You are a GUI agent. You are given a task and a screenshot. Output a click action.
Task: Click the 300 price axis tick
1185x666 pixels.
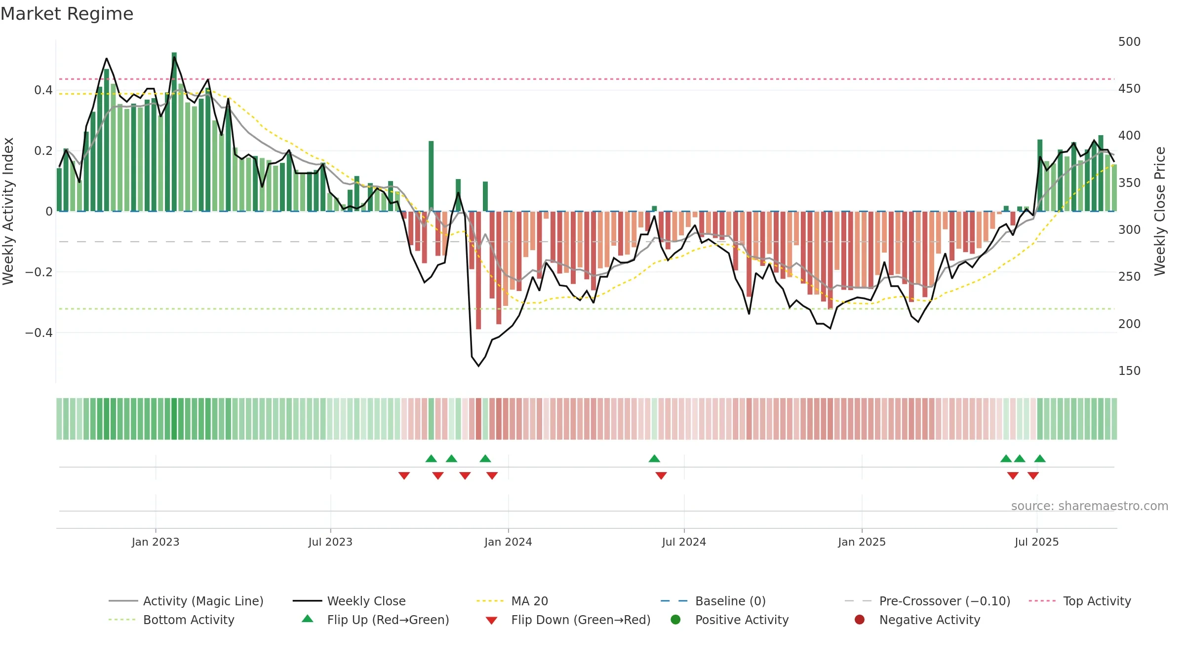(x=1129, y=230)
